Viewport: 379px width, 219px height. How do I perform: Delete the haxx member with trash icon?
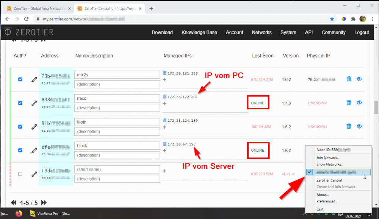coord(349,103)
